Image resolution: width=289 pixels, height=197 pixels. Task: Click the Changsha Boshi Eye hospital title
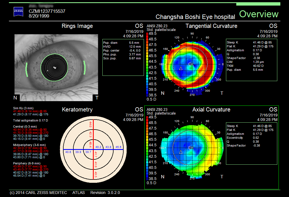click(x=195, y=17)
